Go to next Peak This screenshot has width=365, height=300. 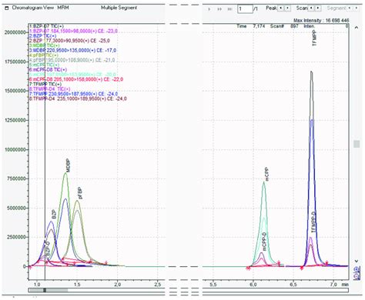tap(288, 8)
